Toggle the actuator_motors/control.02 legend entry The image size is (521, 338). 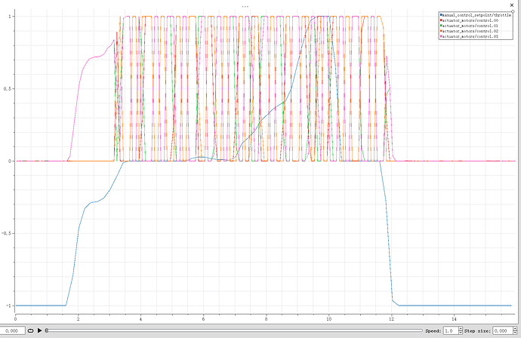point(469,31)
